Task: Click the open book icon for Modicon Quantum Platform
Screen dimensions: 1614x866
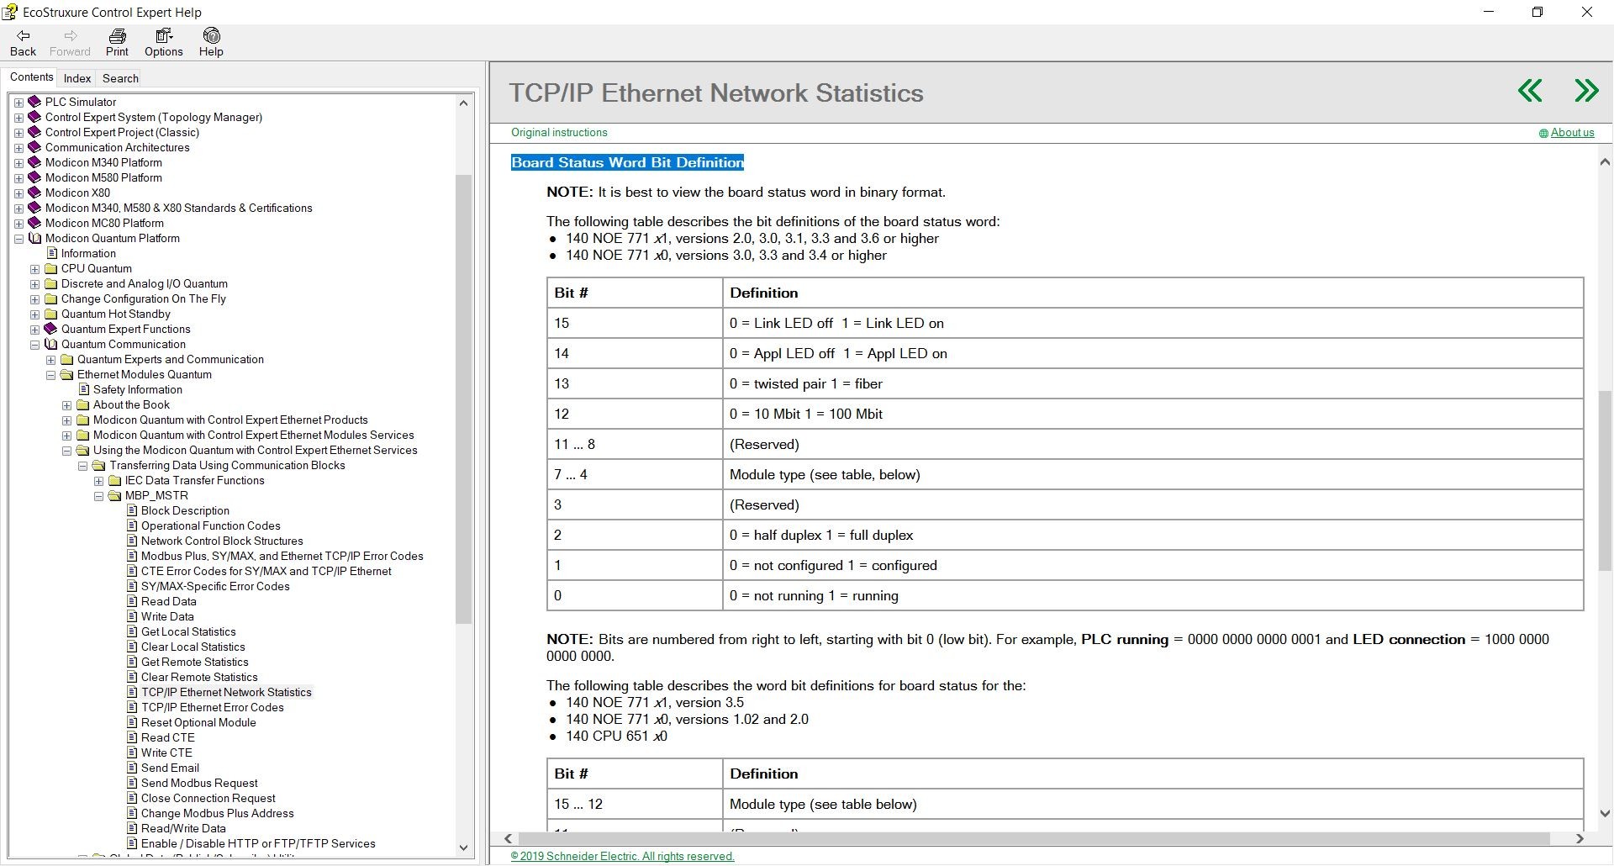Action: (x=34, y=238)
